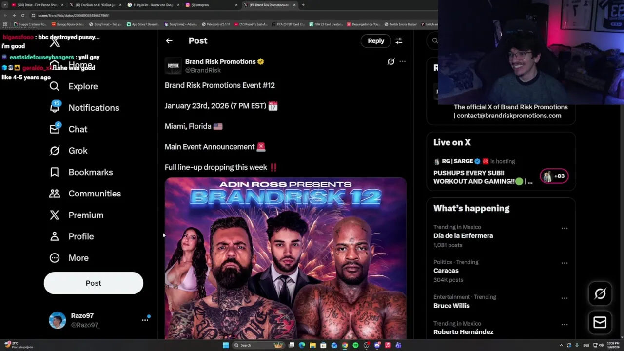
Task: Reload the page with the refresh icon
Action: tap(22, 15)
